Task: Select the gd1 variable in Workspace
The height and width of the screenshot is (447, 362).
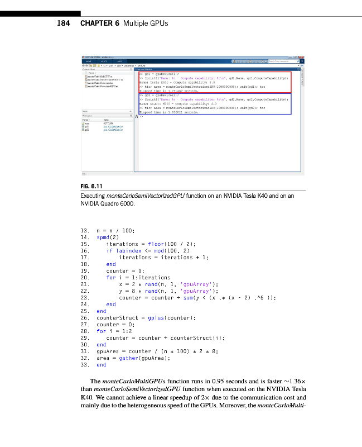Action: 86,127
